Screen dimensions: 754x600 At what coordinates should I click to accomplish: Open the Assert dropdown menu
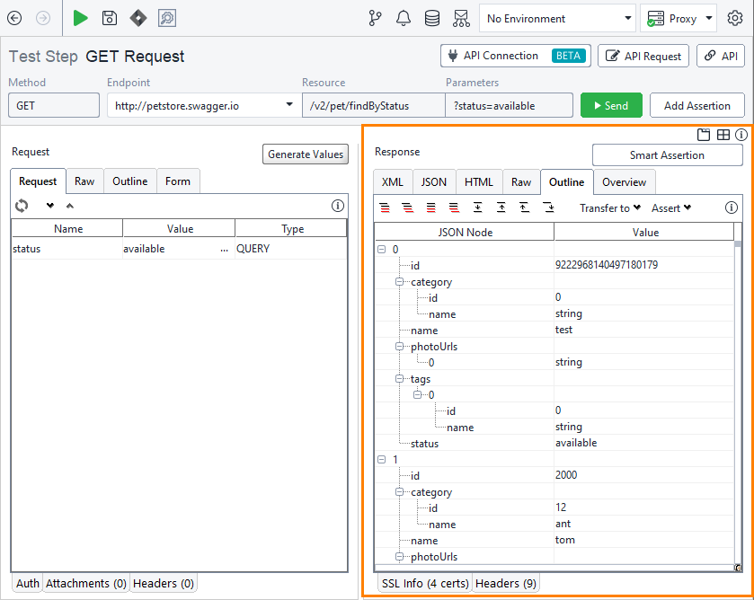[x=670, y=207]
